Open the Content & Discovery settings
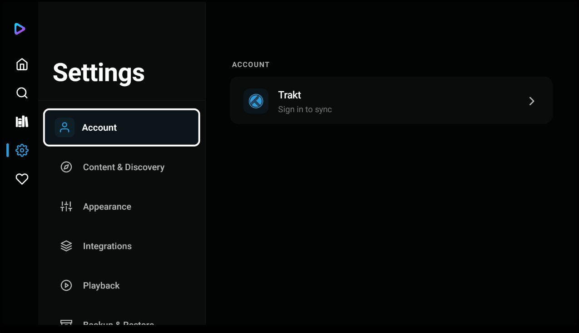This screenshot has height=333, width=579. (124, 167)
